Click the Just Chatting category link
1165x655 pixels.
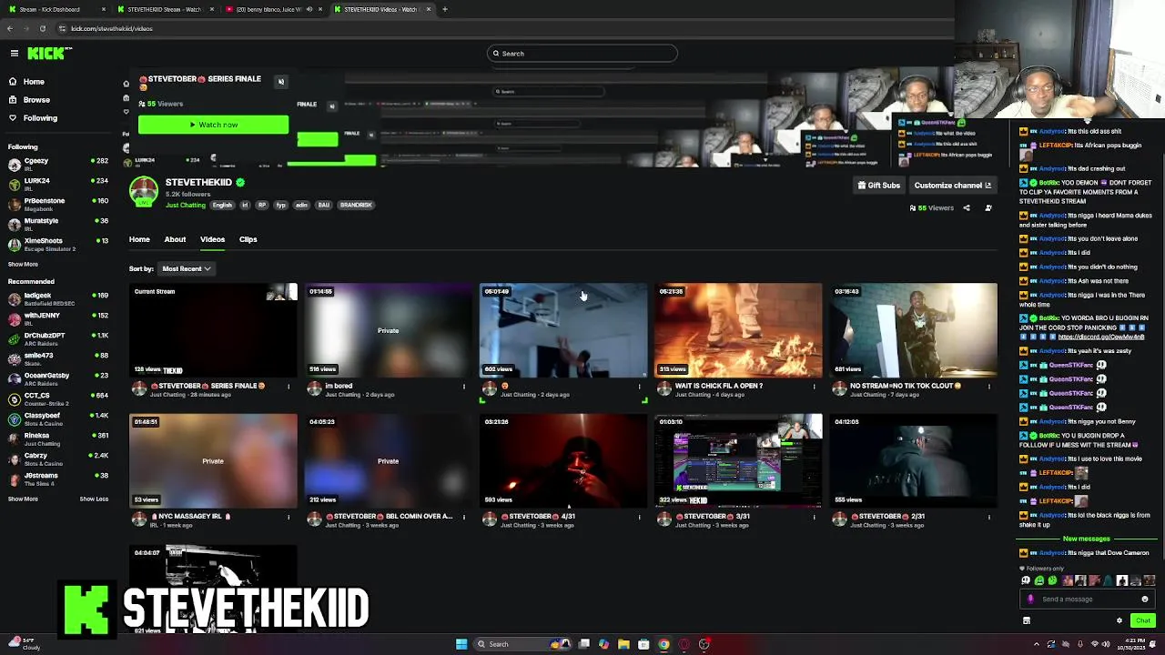(186, 206)
